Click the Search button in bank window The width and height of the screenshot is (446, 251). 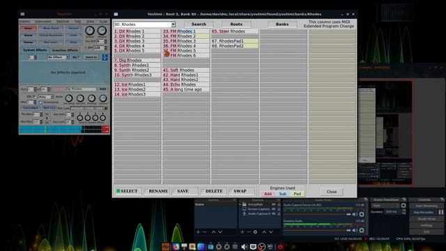199,24
